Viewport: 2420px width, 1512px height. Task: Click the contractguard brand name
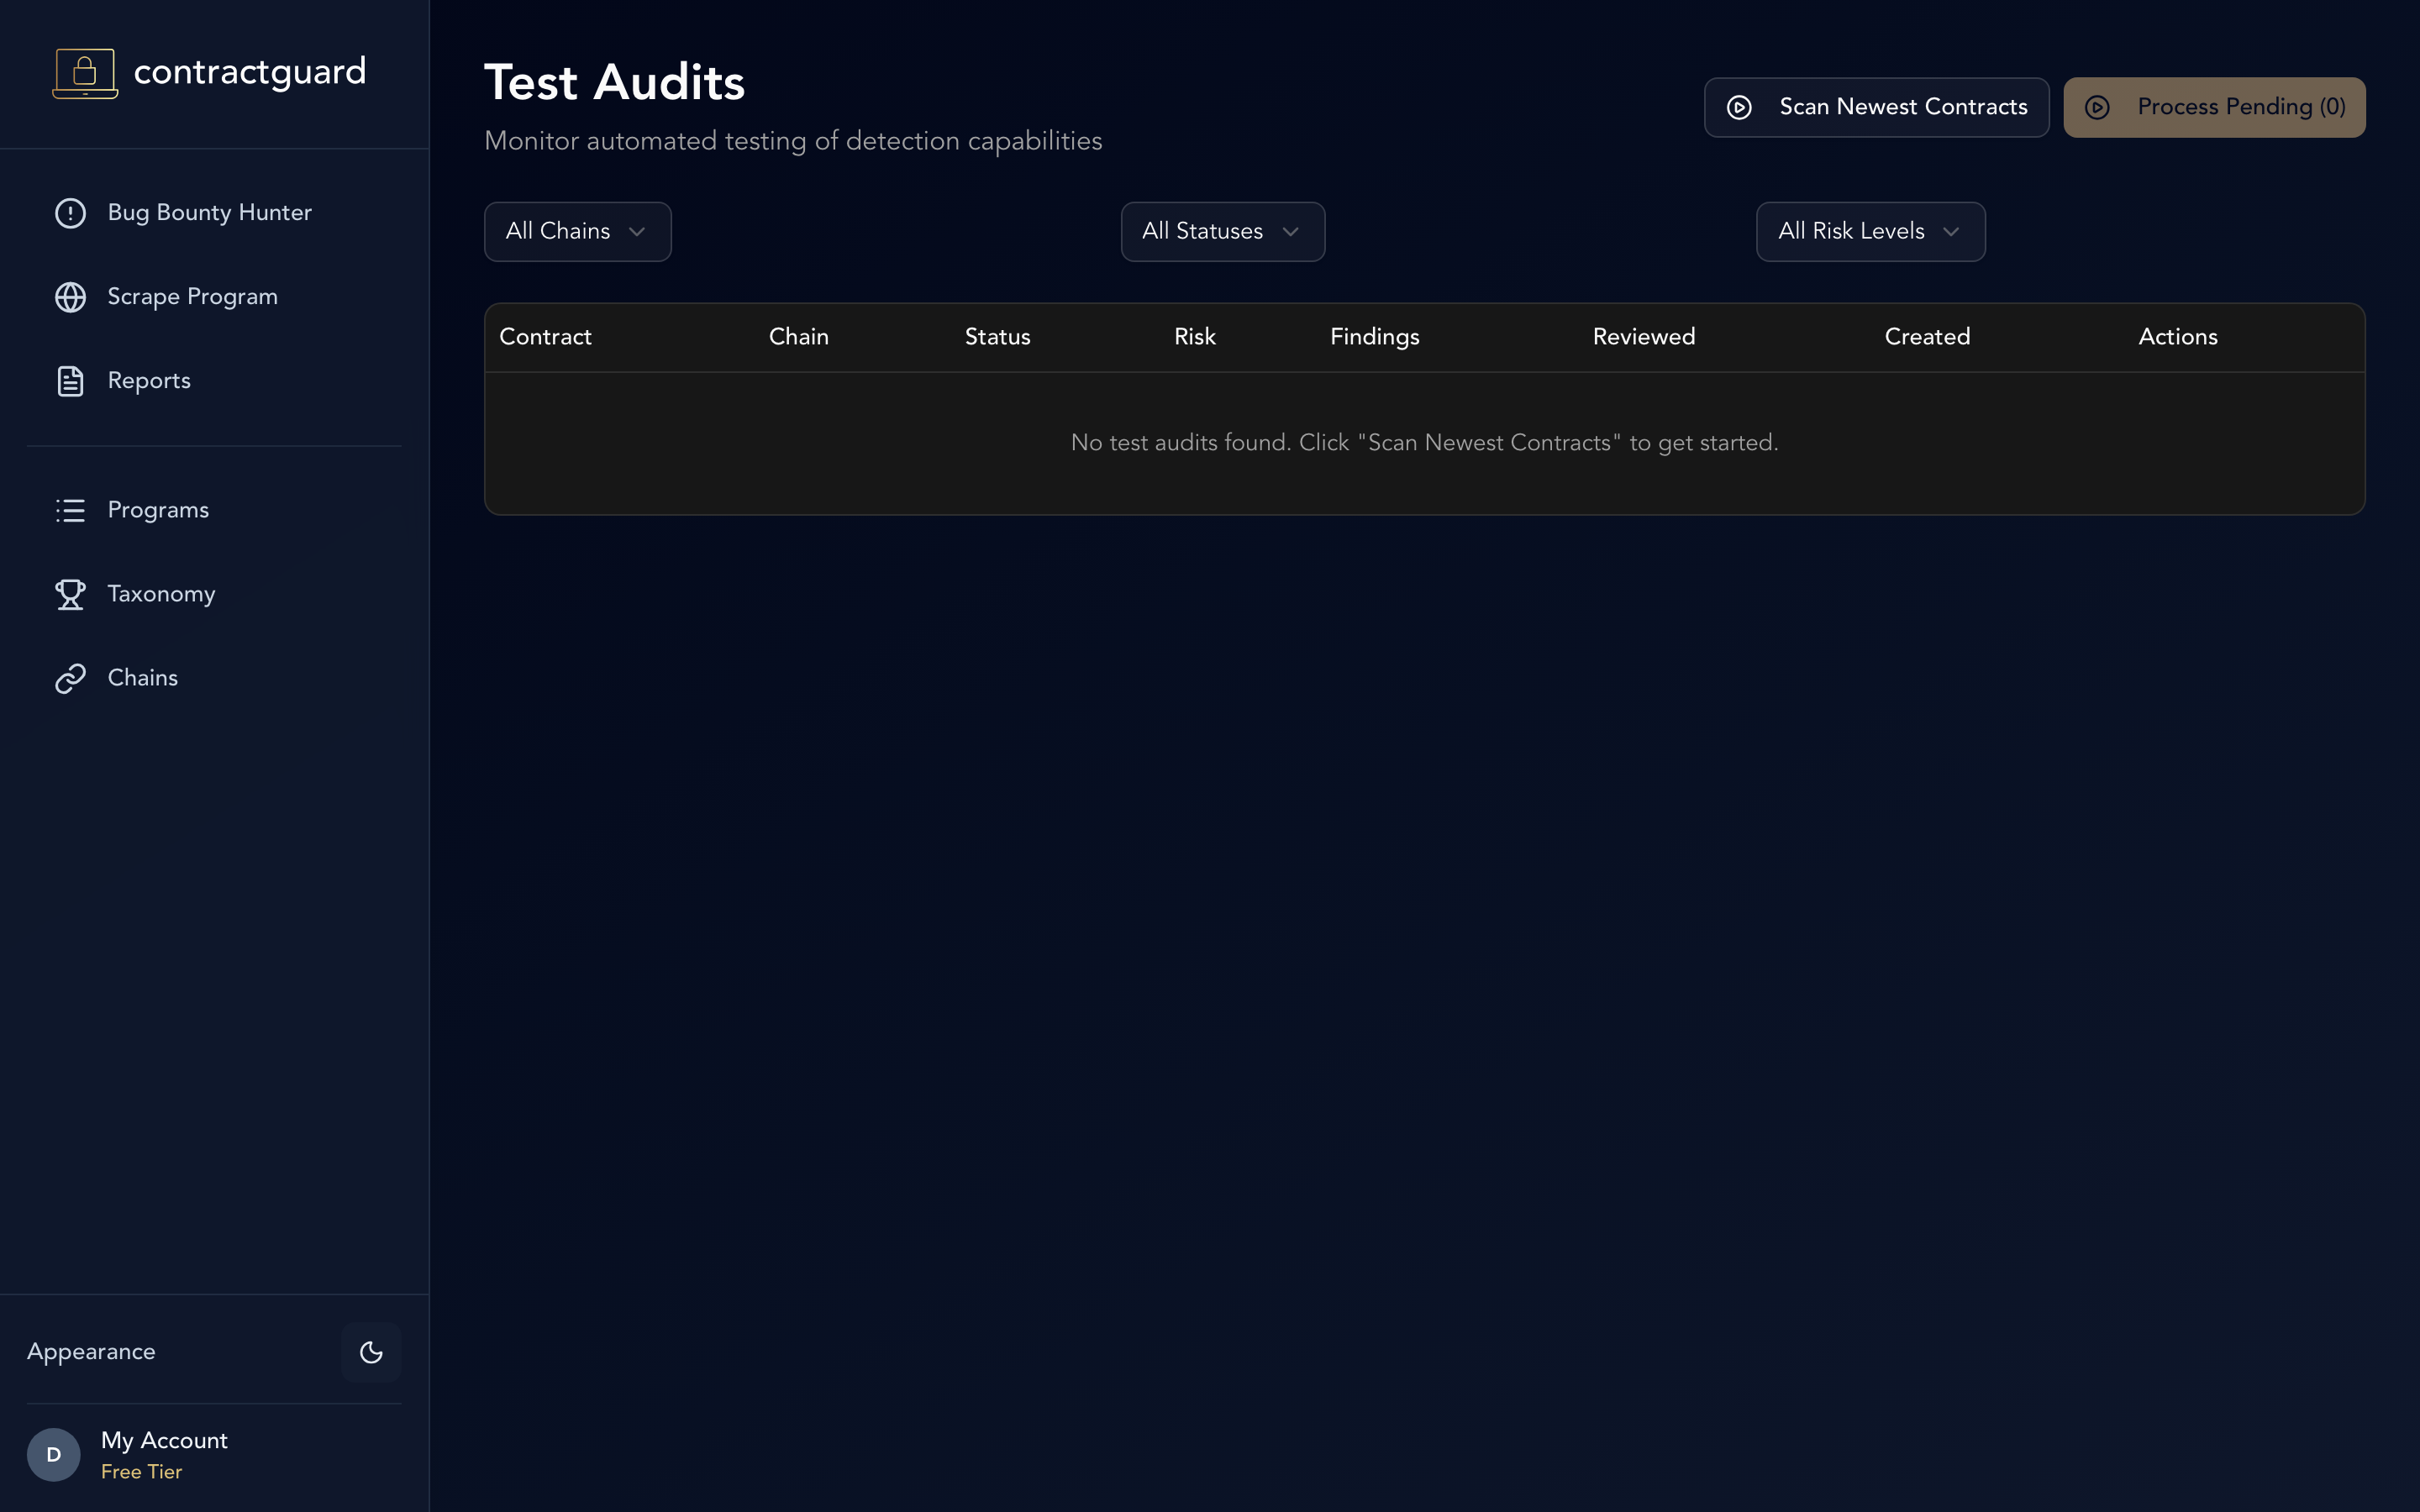pyautogui.click(x=250, y=72)
